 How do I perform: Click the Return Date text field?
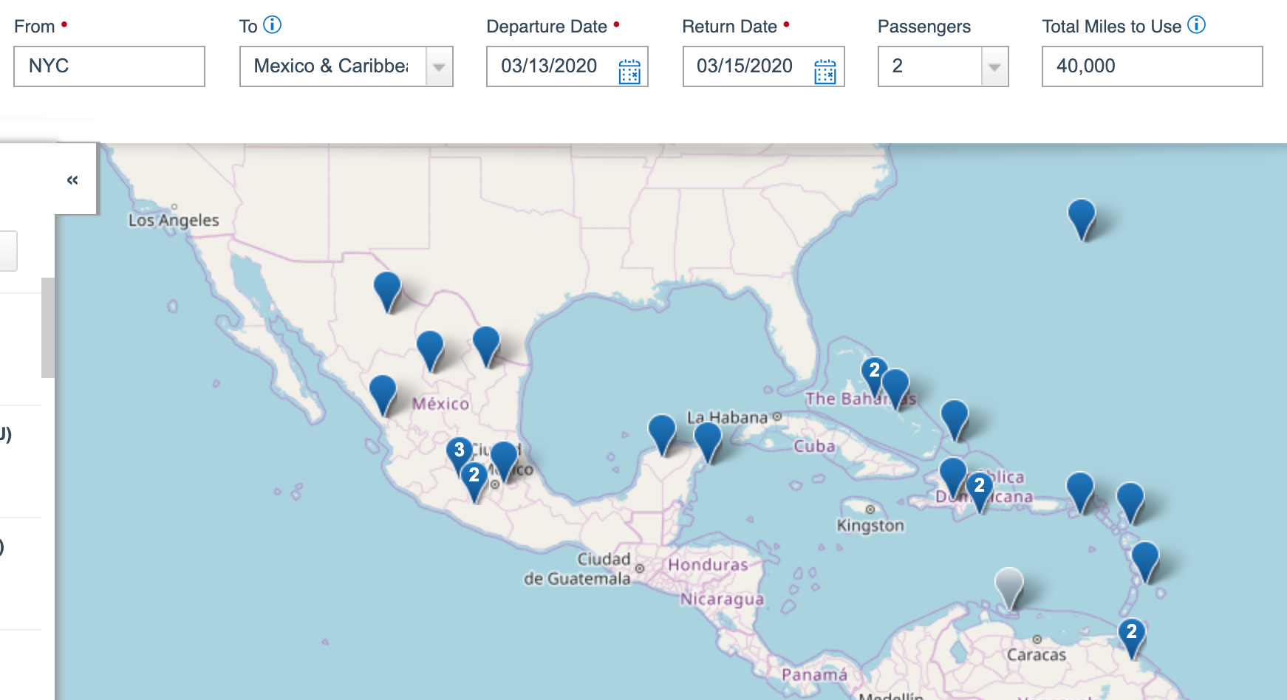(x=745, y=66)
